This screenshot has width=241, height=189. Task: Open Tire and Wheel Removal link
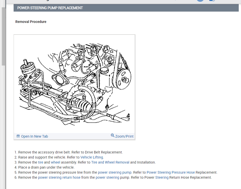(x=110, y=162)
